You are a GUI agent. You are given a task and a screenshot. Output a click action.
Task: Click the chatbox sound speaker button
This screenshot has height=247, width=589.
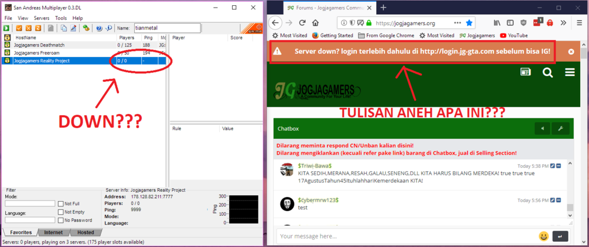(x=542, y=129)
